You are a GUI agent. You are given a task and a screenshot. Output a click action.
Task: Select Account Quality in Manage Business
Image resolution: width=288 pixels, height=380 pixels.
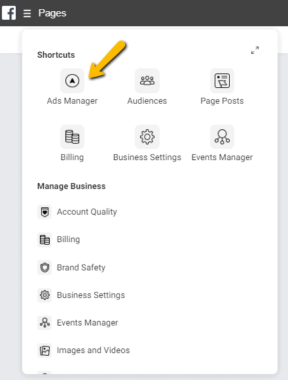click(87, 212)
